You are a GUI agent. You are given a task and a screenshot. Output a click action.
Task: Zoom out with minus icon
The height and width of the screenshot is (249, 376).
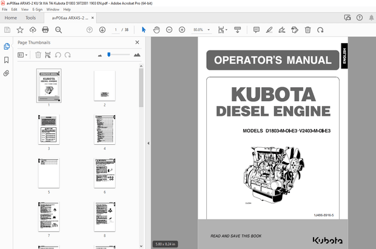coord(169,30)
